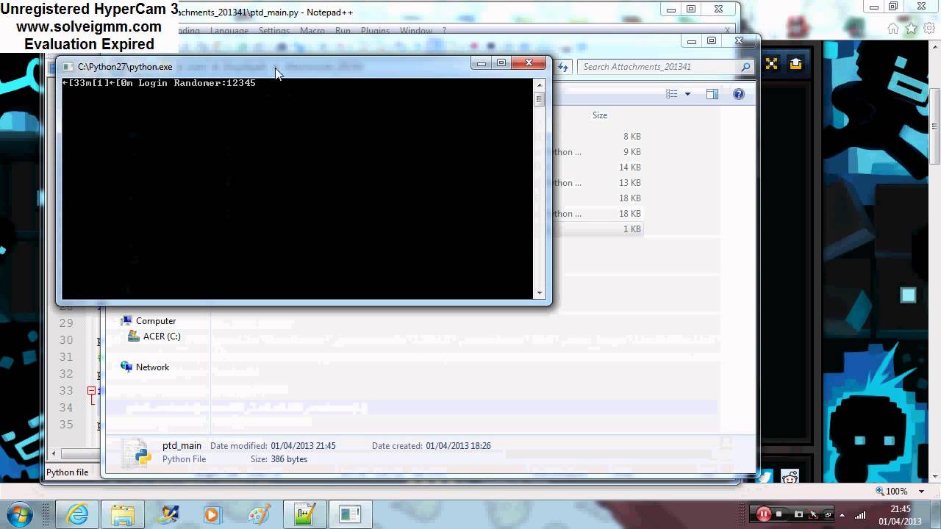Open the Notepad++ Run menu
This screenshot has height=529, width=941.
point(343,31)
